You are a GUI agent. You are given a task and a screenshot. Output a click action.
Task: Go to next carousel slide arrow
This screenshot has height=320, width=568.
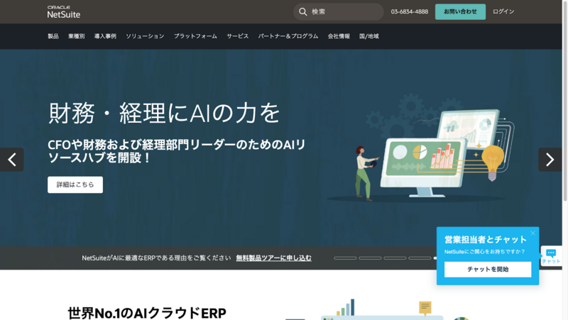(550, 159)
